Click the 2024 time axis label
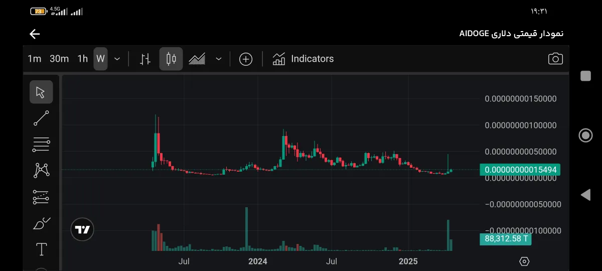Image resolution: width=602 pixels, height=271 pixels. pyautogui.click(x=258, y=261)
